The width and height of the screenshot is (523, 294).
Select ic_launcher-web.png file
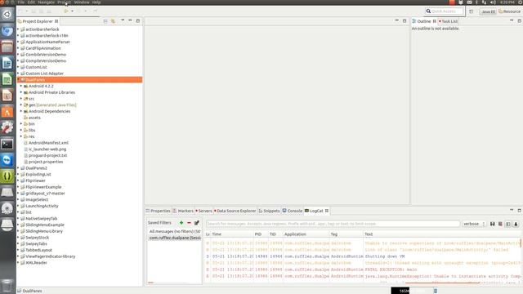[x=47, y=149]
